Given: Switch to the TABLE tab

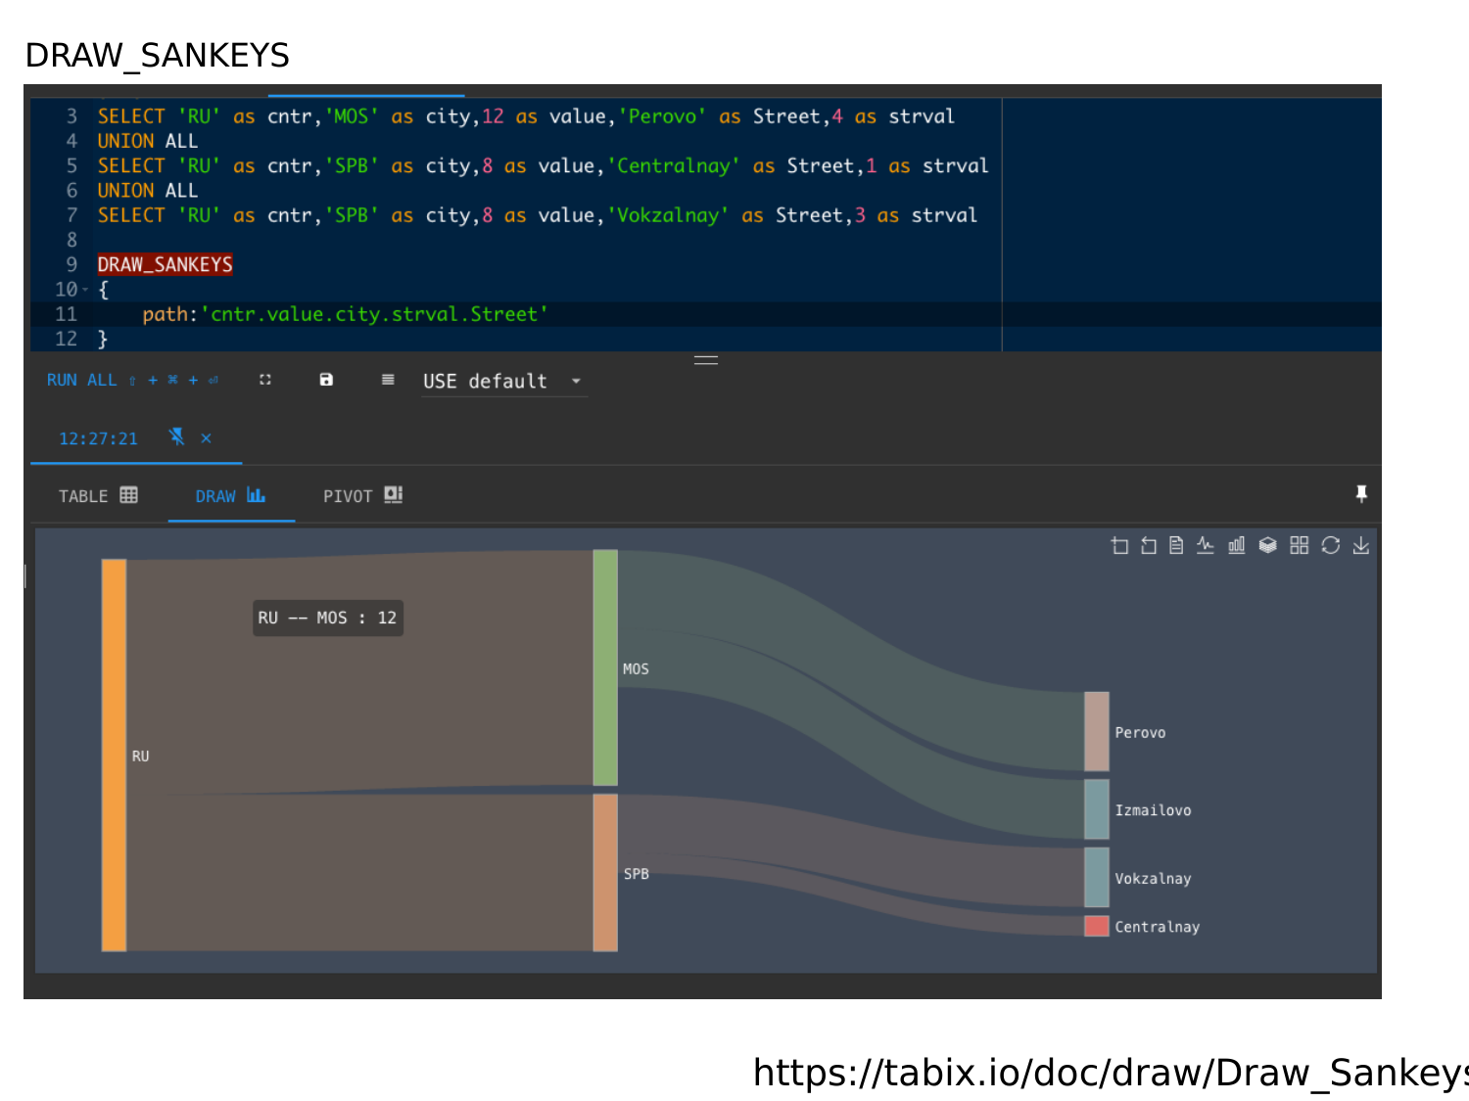Looking at the screenshot, I should click(x=98, y=496).
